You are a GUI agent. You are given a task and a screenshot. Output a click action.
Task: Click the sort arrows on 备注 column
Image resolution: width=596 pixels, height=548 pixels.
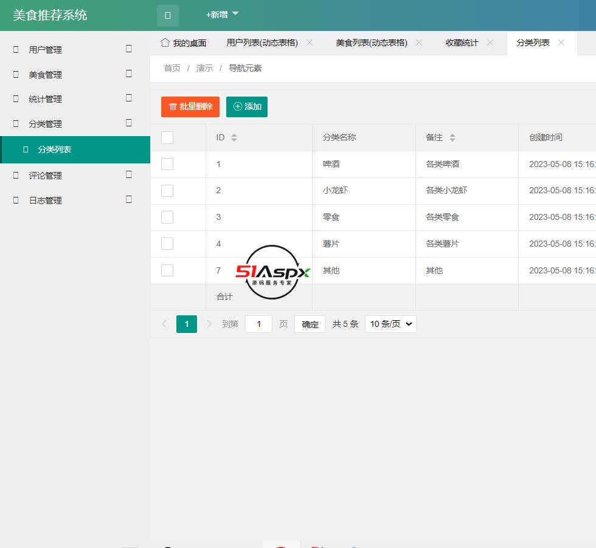point(452,137)
